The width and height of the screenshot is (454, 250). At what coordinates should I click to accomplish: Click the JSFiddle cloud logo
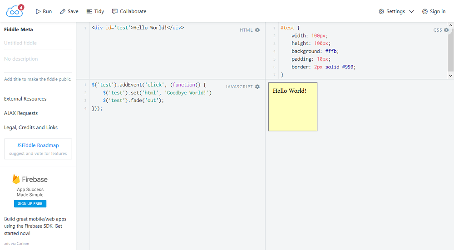(x=14, y=11)
